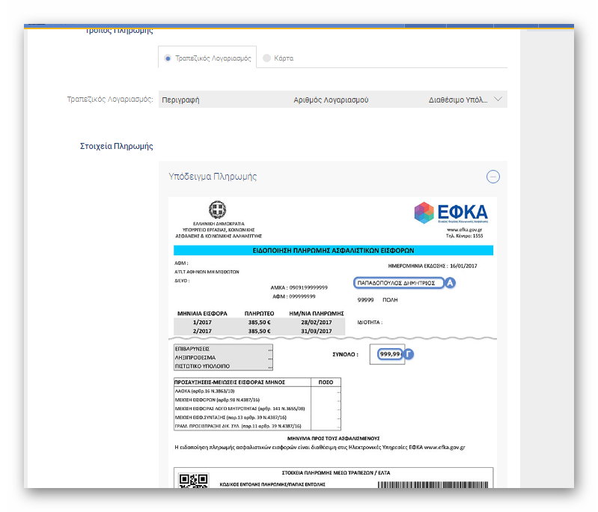Click the Στοιχεία Πληρωμής section heading
Viewport: 598px width, 512px height.
[116, 146]
